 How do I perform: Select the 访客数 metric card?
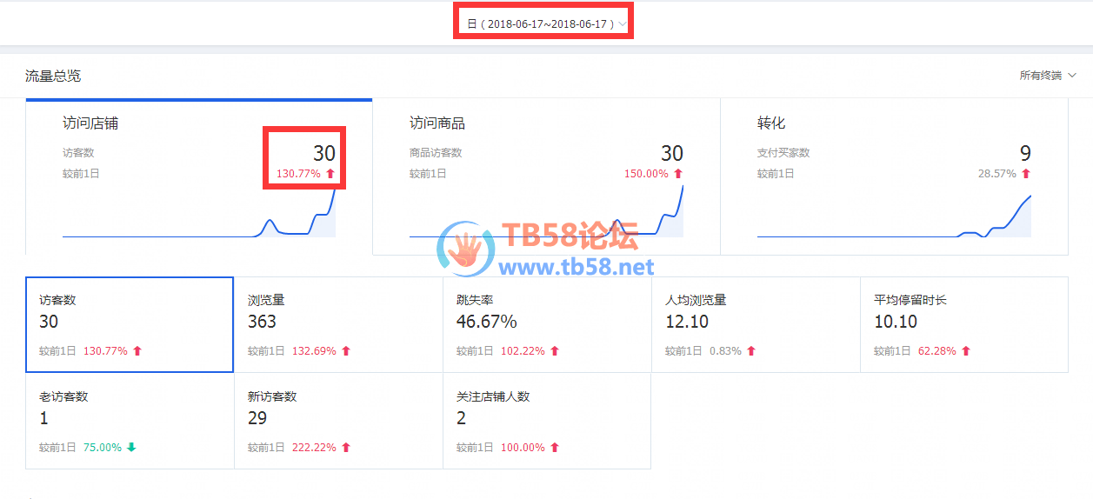click(x=130, y=324)
